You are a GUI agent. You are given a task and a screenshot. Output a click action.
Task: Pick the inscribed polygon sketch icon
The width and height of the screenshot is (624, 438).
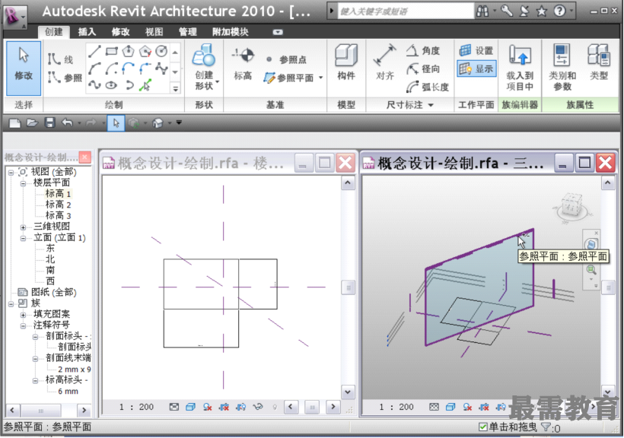point(128,51)
